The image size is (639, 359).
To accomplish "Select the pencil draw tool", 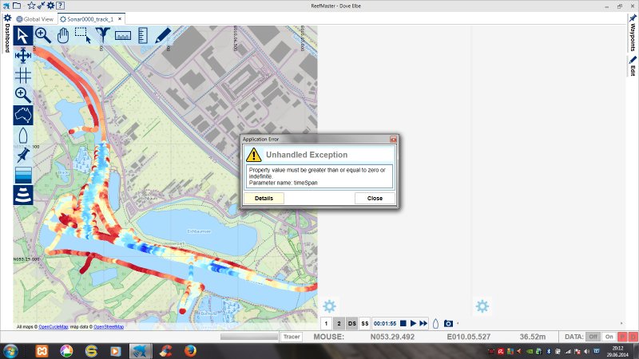I will point(163,34).
